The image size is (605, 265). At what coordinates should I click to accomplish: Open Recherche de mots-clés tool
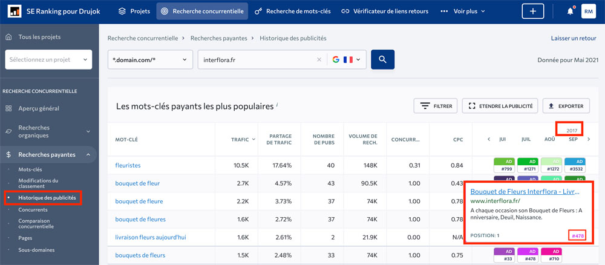point(293,11)
